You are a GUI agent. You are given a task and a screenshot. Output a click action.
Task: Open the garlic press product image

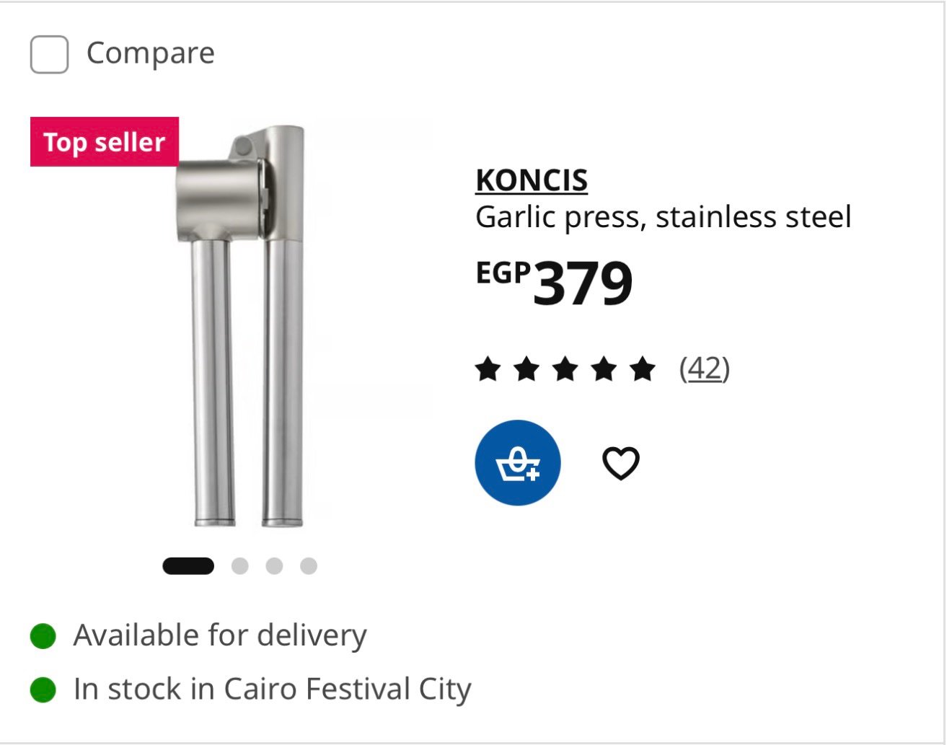(x=242, y=325)
